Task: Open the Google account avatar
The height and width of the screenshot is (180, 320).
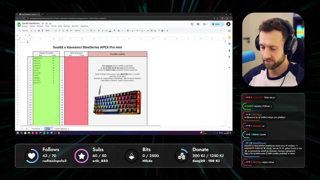Action: pos(228,24)
